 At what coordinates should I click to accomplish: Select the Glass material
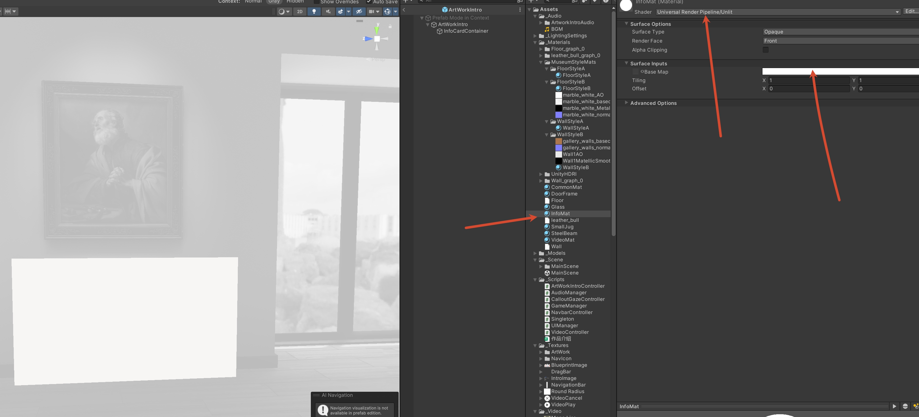[558, 207]
